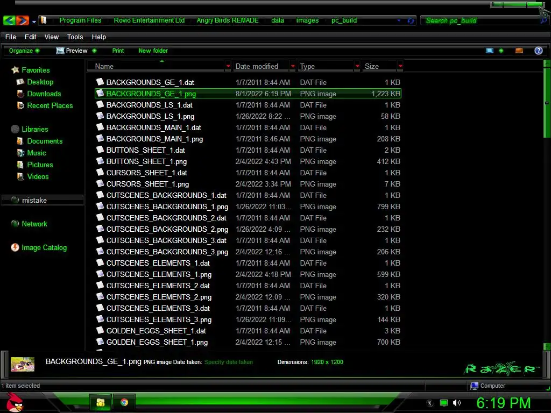Screen dimensions: 551x413
Task: Open the Help menu
Action: pyautogui.click(x=99, y=37)
